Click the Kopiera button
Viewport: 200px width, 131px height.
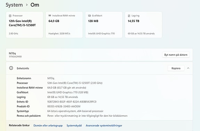point(176,68)
